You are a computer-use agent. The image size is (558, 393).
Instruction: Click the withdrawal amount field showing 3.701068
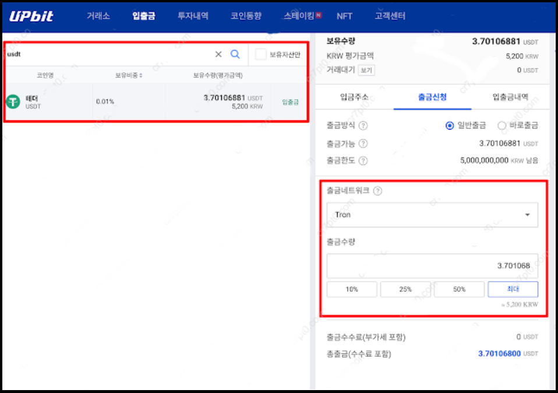pos(432,266)
